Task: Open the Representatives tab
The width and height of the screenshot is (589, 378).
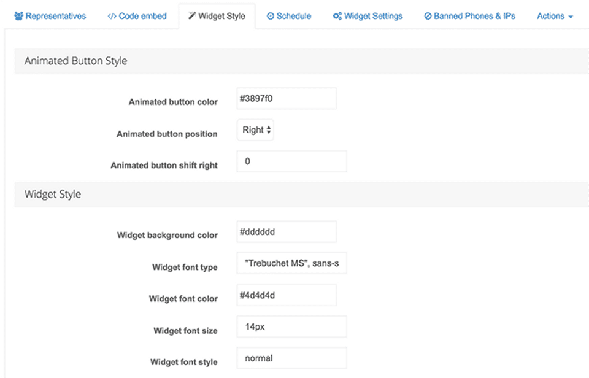Action: (55, 16)
